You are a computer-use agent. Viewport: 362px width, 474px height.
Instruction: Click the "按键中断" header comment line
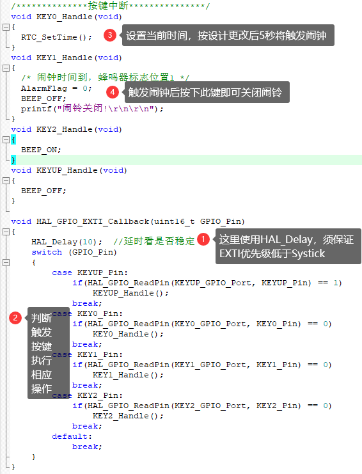tap(110, 6)
